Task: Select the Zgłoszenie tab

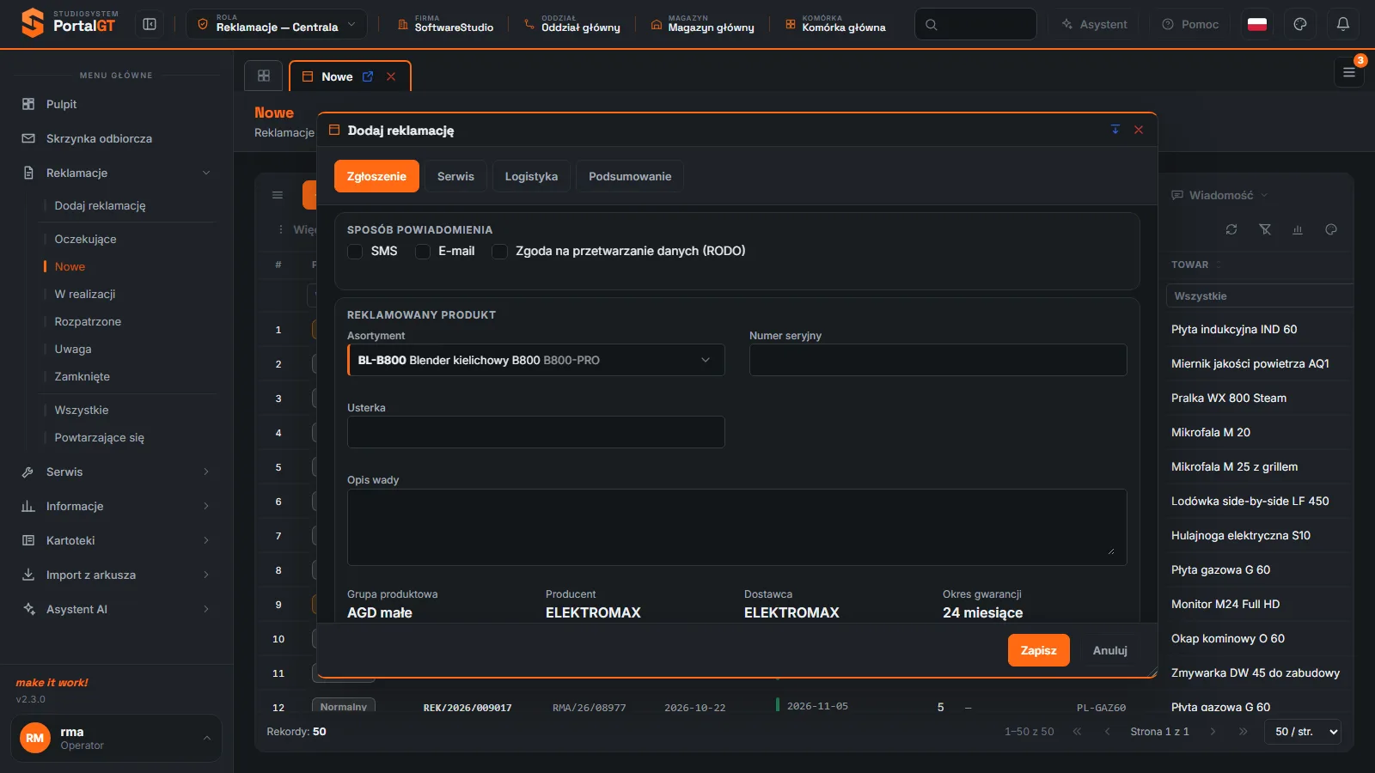Action: 376,176
